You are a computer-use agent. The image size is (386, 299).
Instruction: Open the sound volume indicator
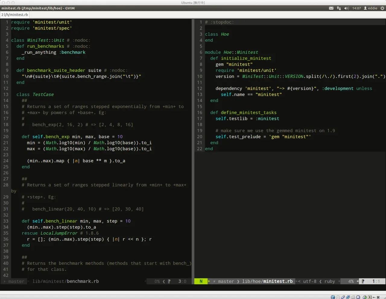pos(346,8)
